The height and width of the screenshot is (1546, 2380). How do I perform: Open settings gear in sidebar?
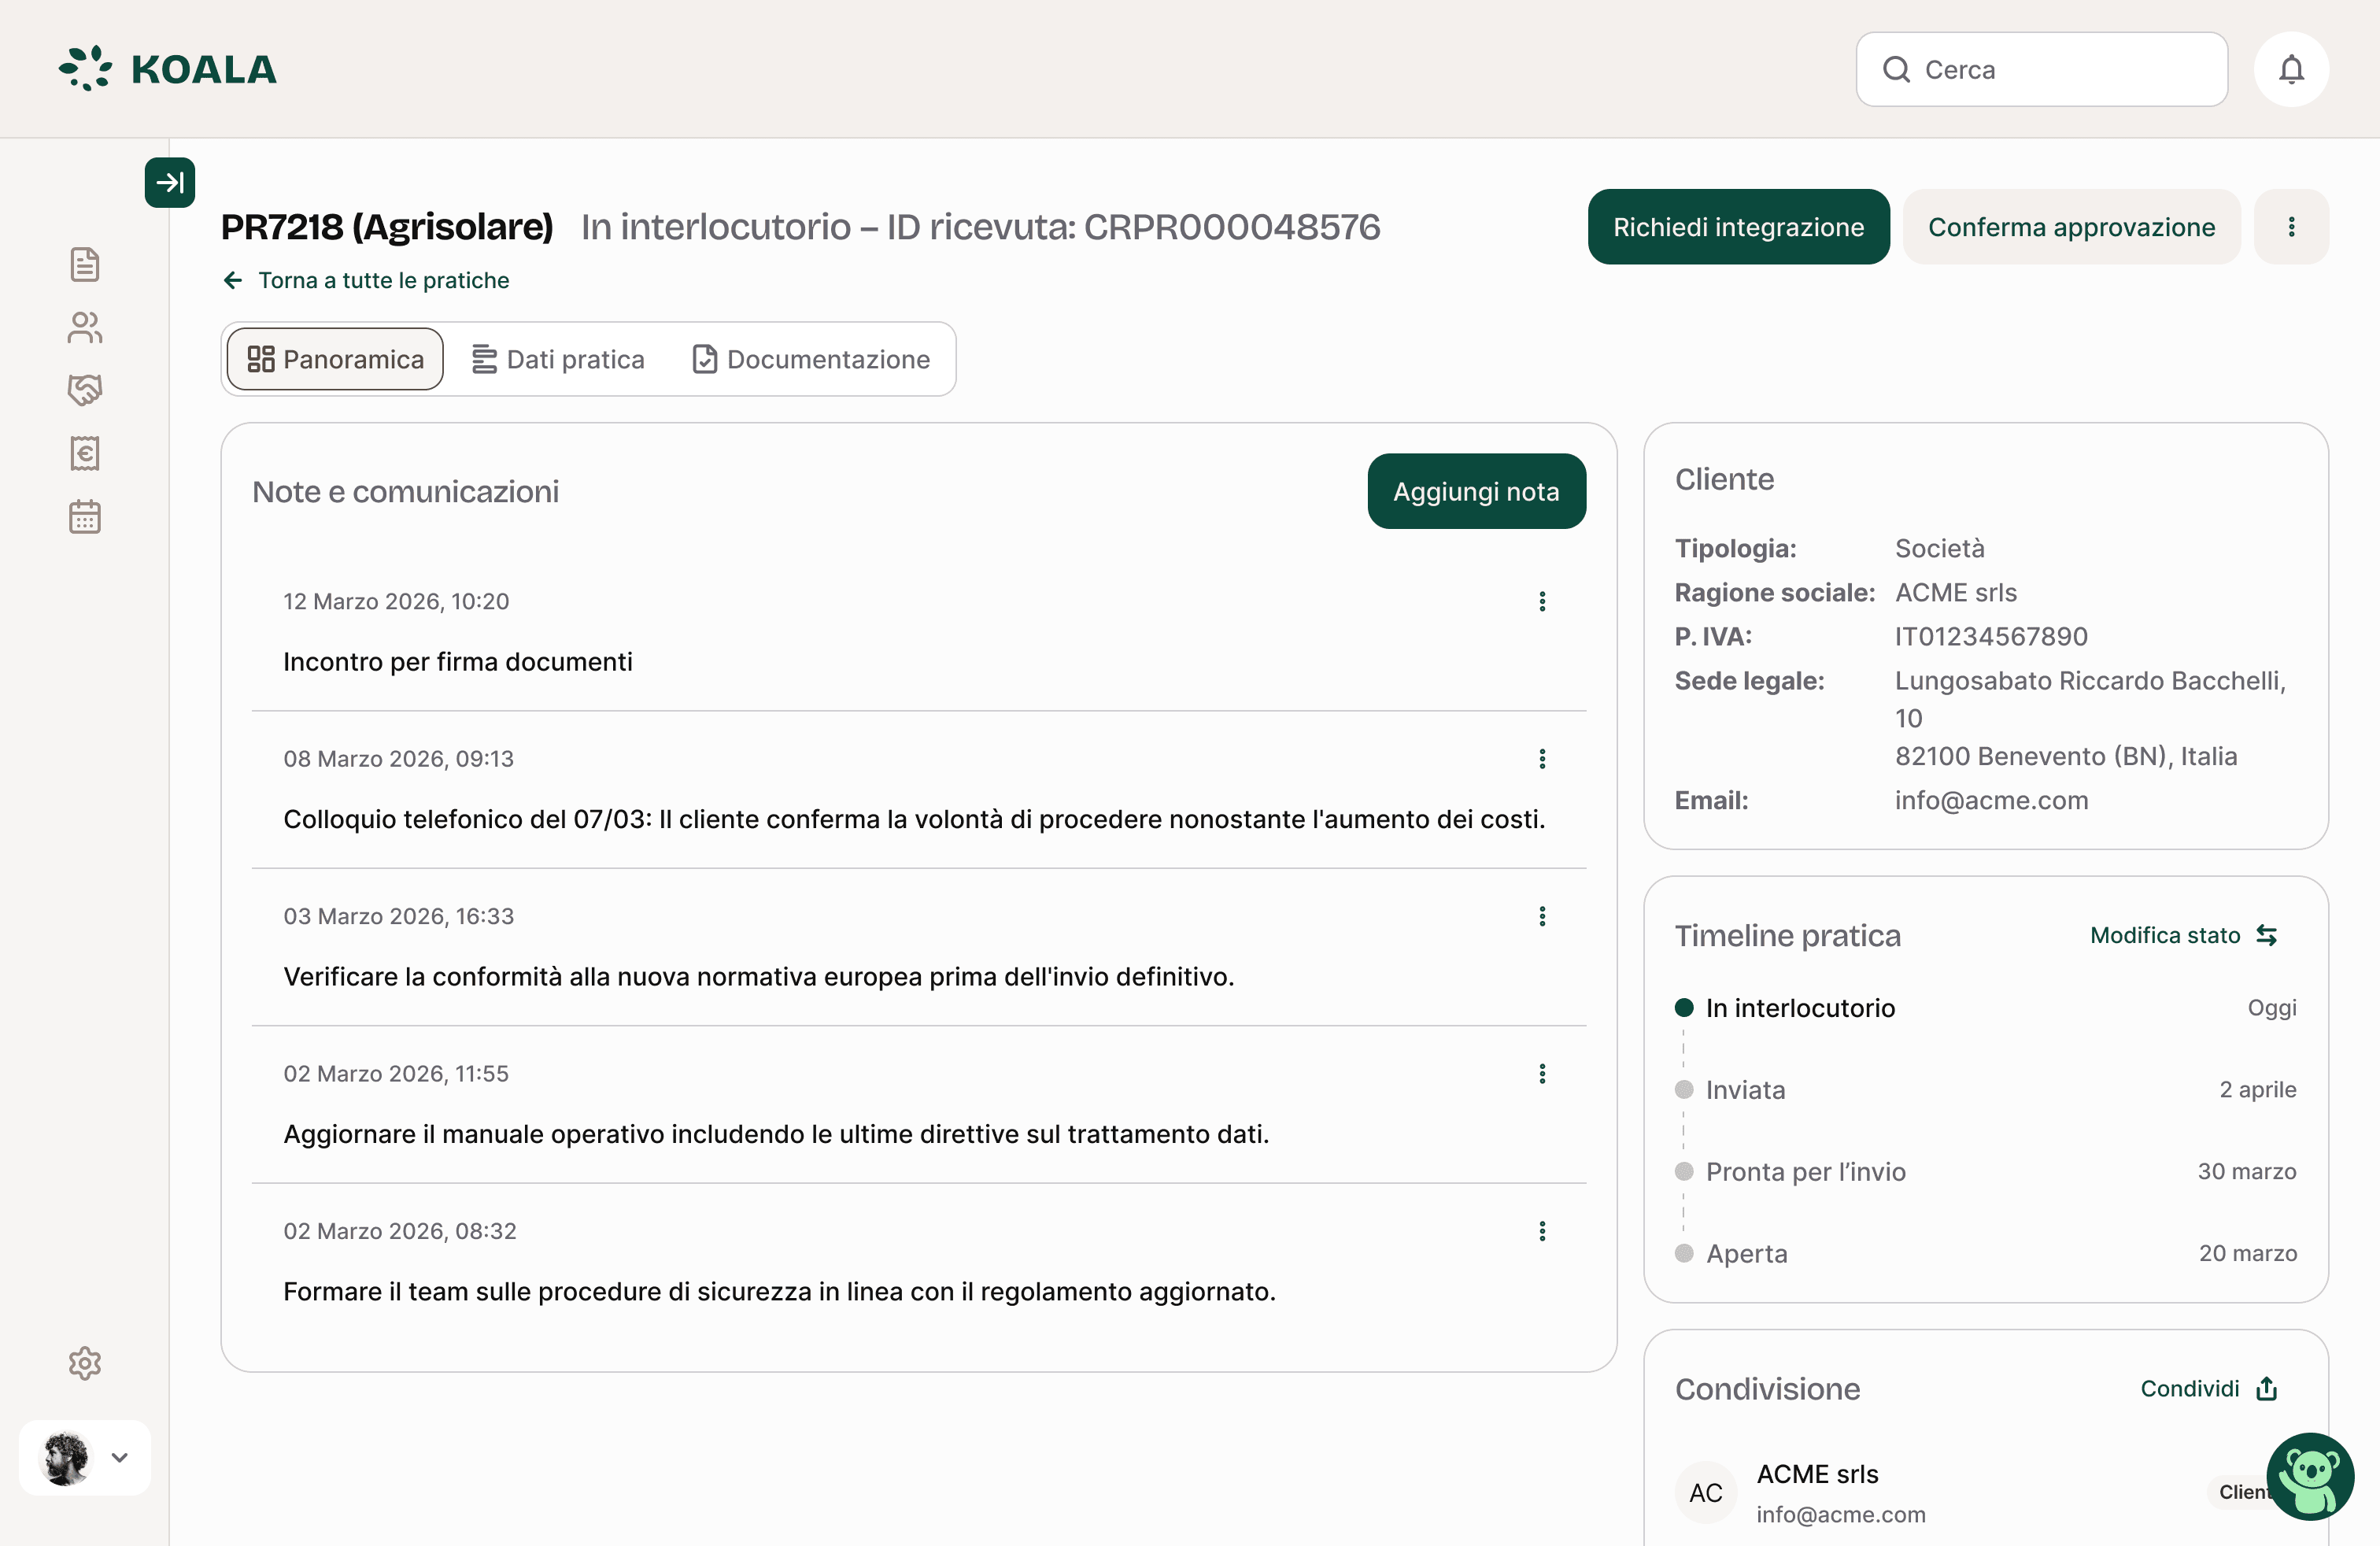(85, 1363)
